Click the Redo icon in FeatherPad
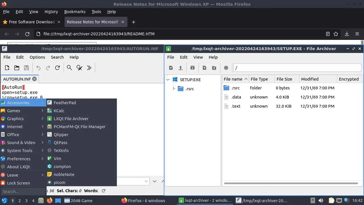This screenshot has width=364, height=205. click(x=48, y=68)
